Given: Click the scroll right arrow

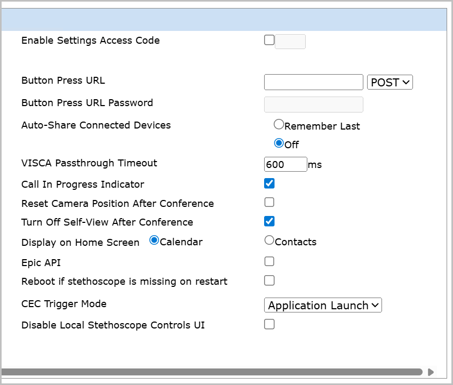Looking at the screenshot, I should pos(431,372).
